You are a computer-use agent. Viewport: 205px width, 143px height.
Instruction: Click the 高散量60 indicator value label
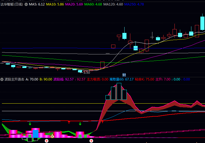coord(121,79)
